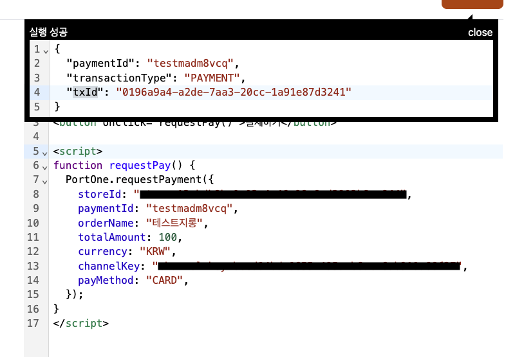Click the paymentId value "testmadm8vcq" in the result

pos(190,64)
